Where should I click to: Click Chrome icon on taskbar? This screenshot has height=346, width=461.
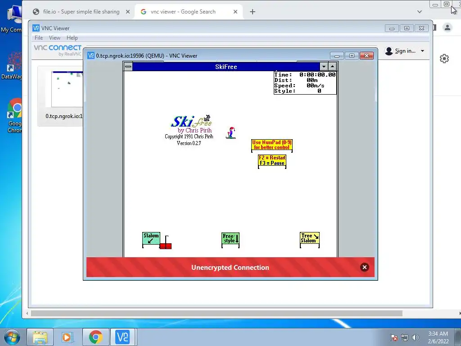click(95, 337)
